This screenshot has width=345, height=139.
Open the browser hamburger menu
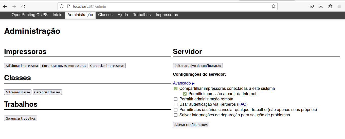(339, 7)
